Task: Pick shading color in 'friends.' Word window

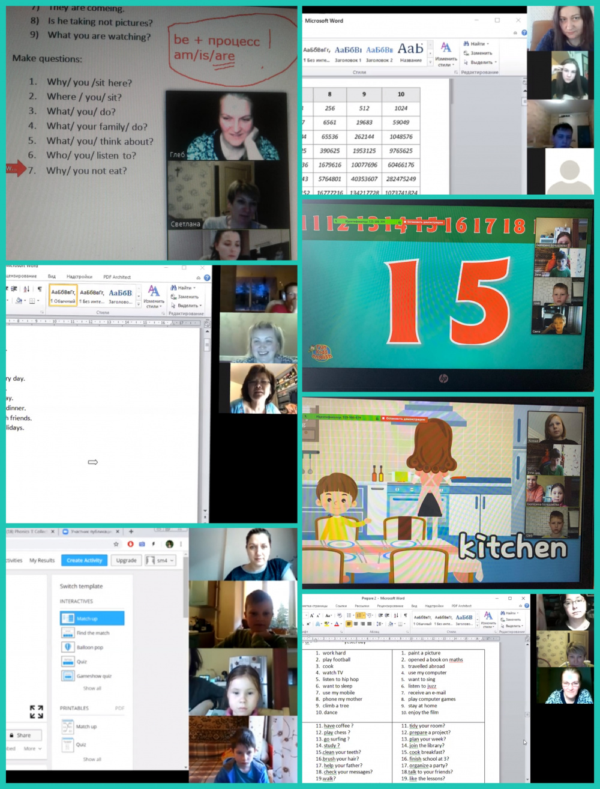Action: pos(20,301)
